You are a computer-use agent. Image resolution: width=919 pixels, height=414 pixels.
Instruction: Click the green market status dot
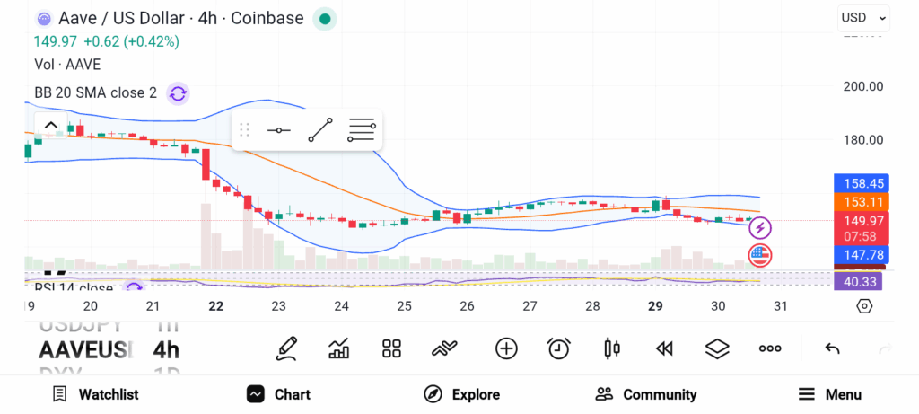coord(325,19)
